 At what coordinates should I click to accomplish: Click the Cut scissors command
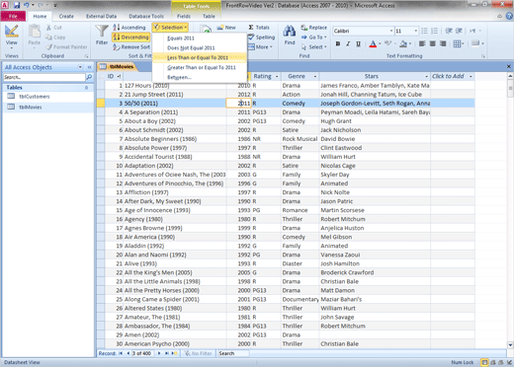(53, 28)
